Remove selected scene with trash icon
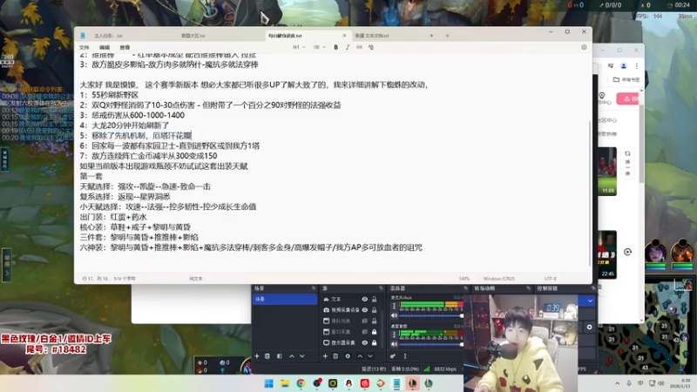The width and height of the screenshot is (697, 392). (267, 356)
